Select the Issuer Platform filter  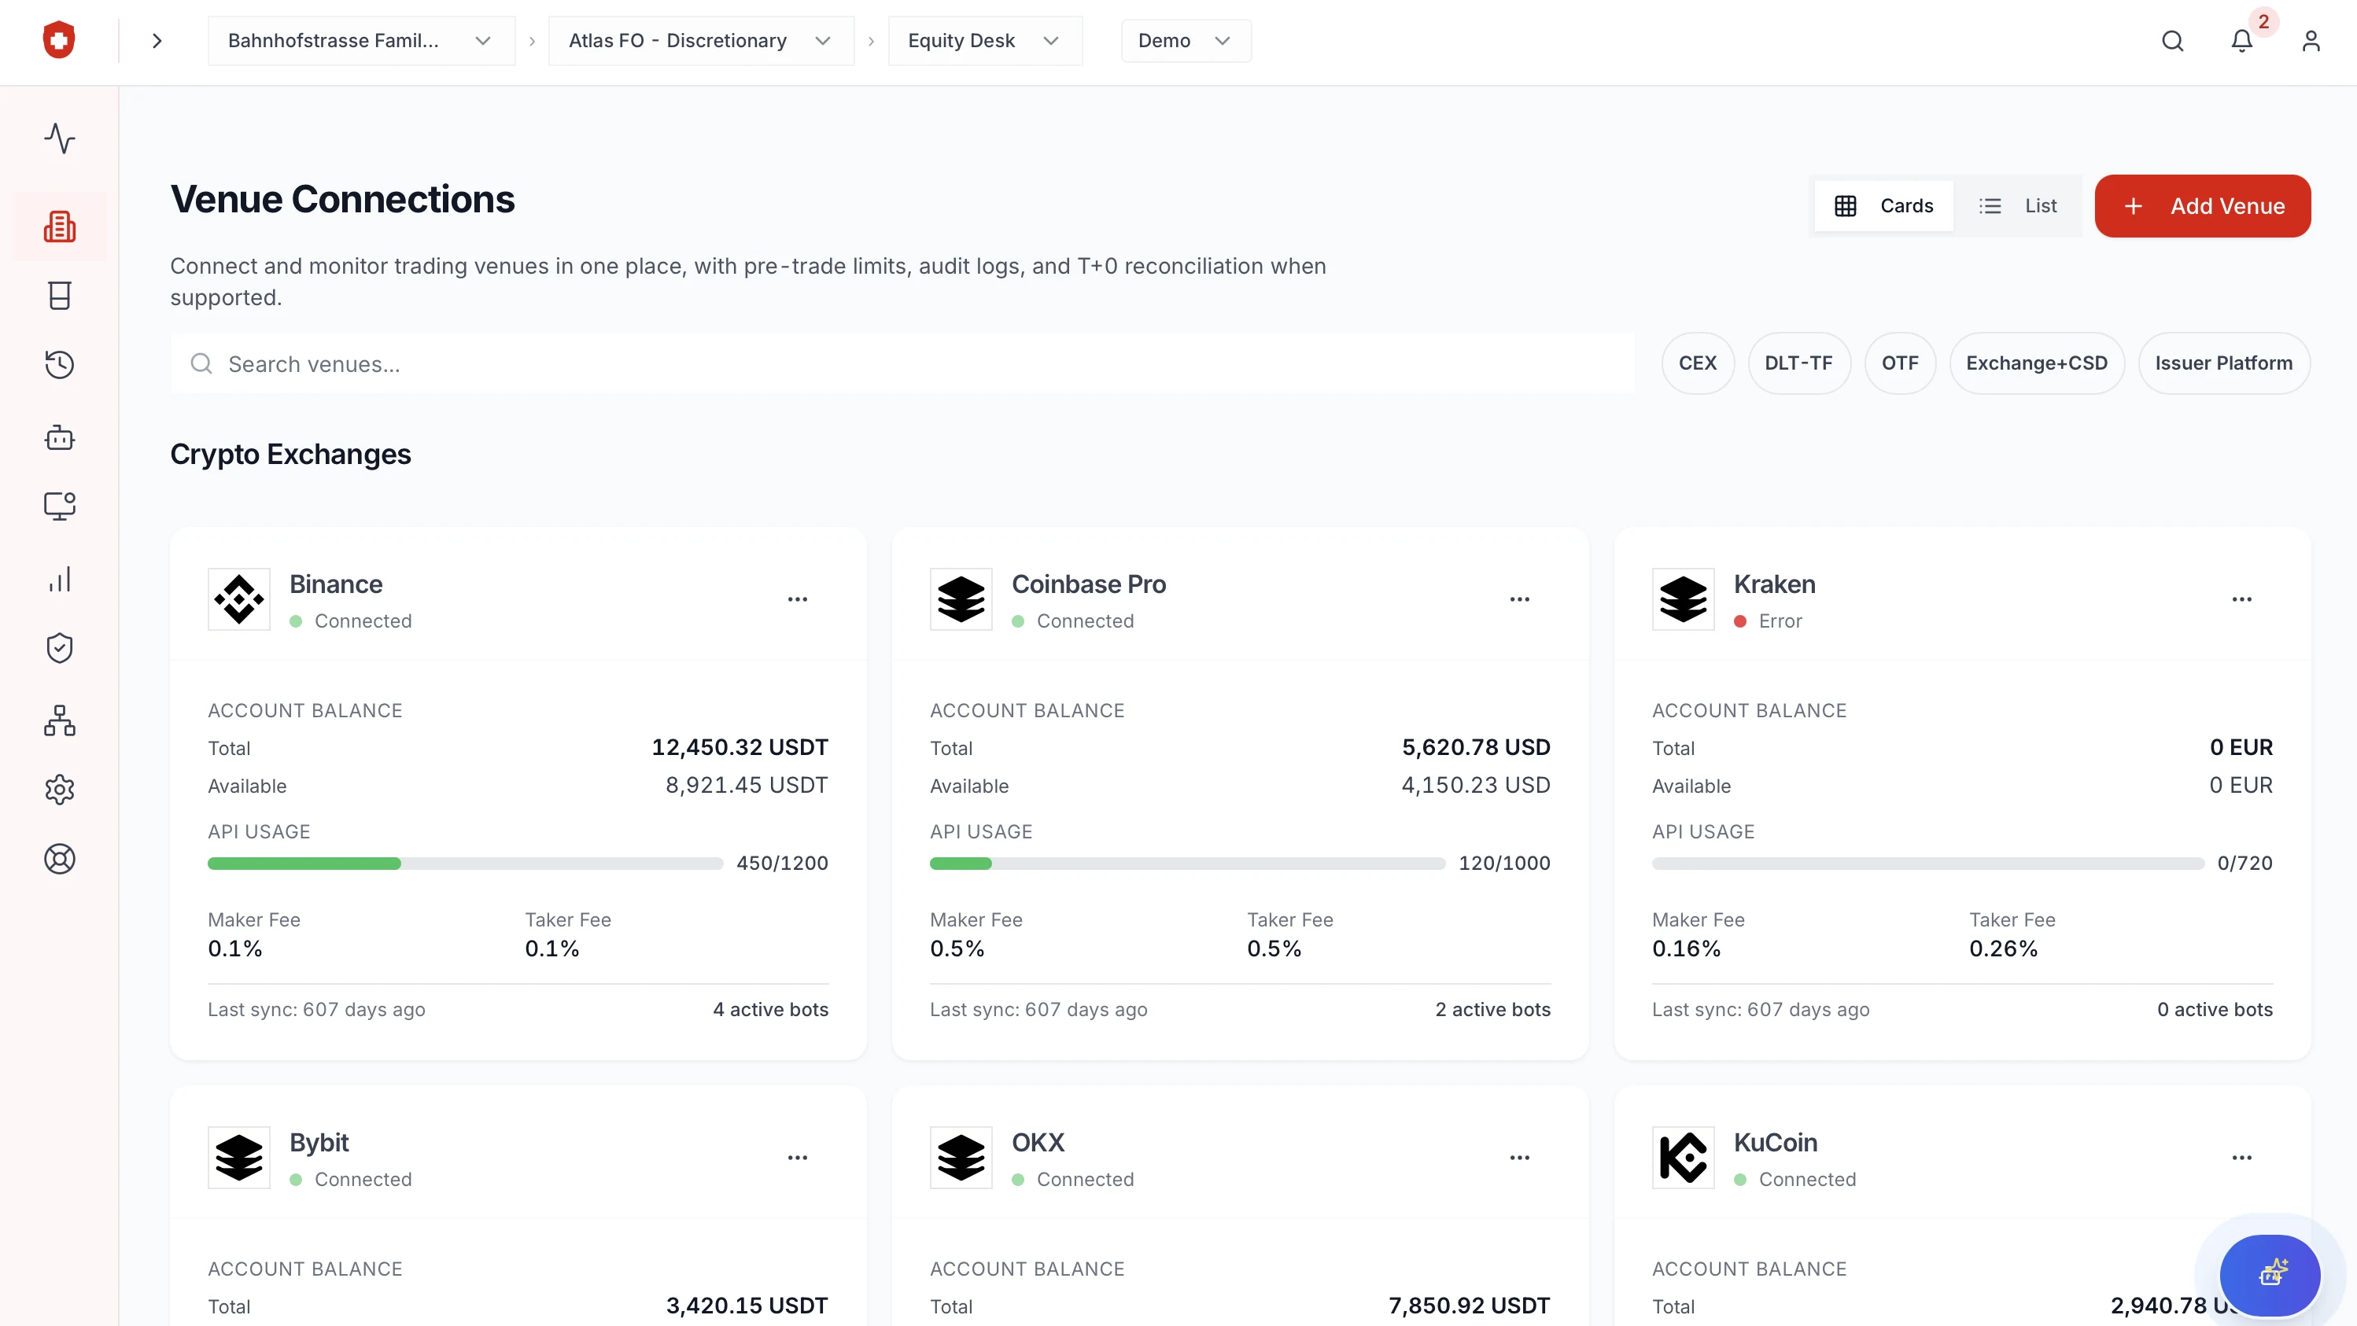coord(2222,363)
